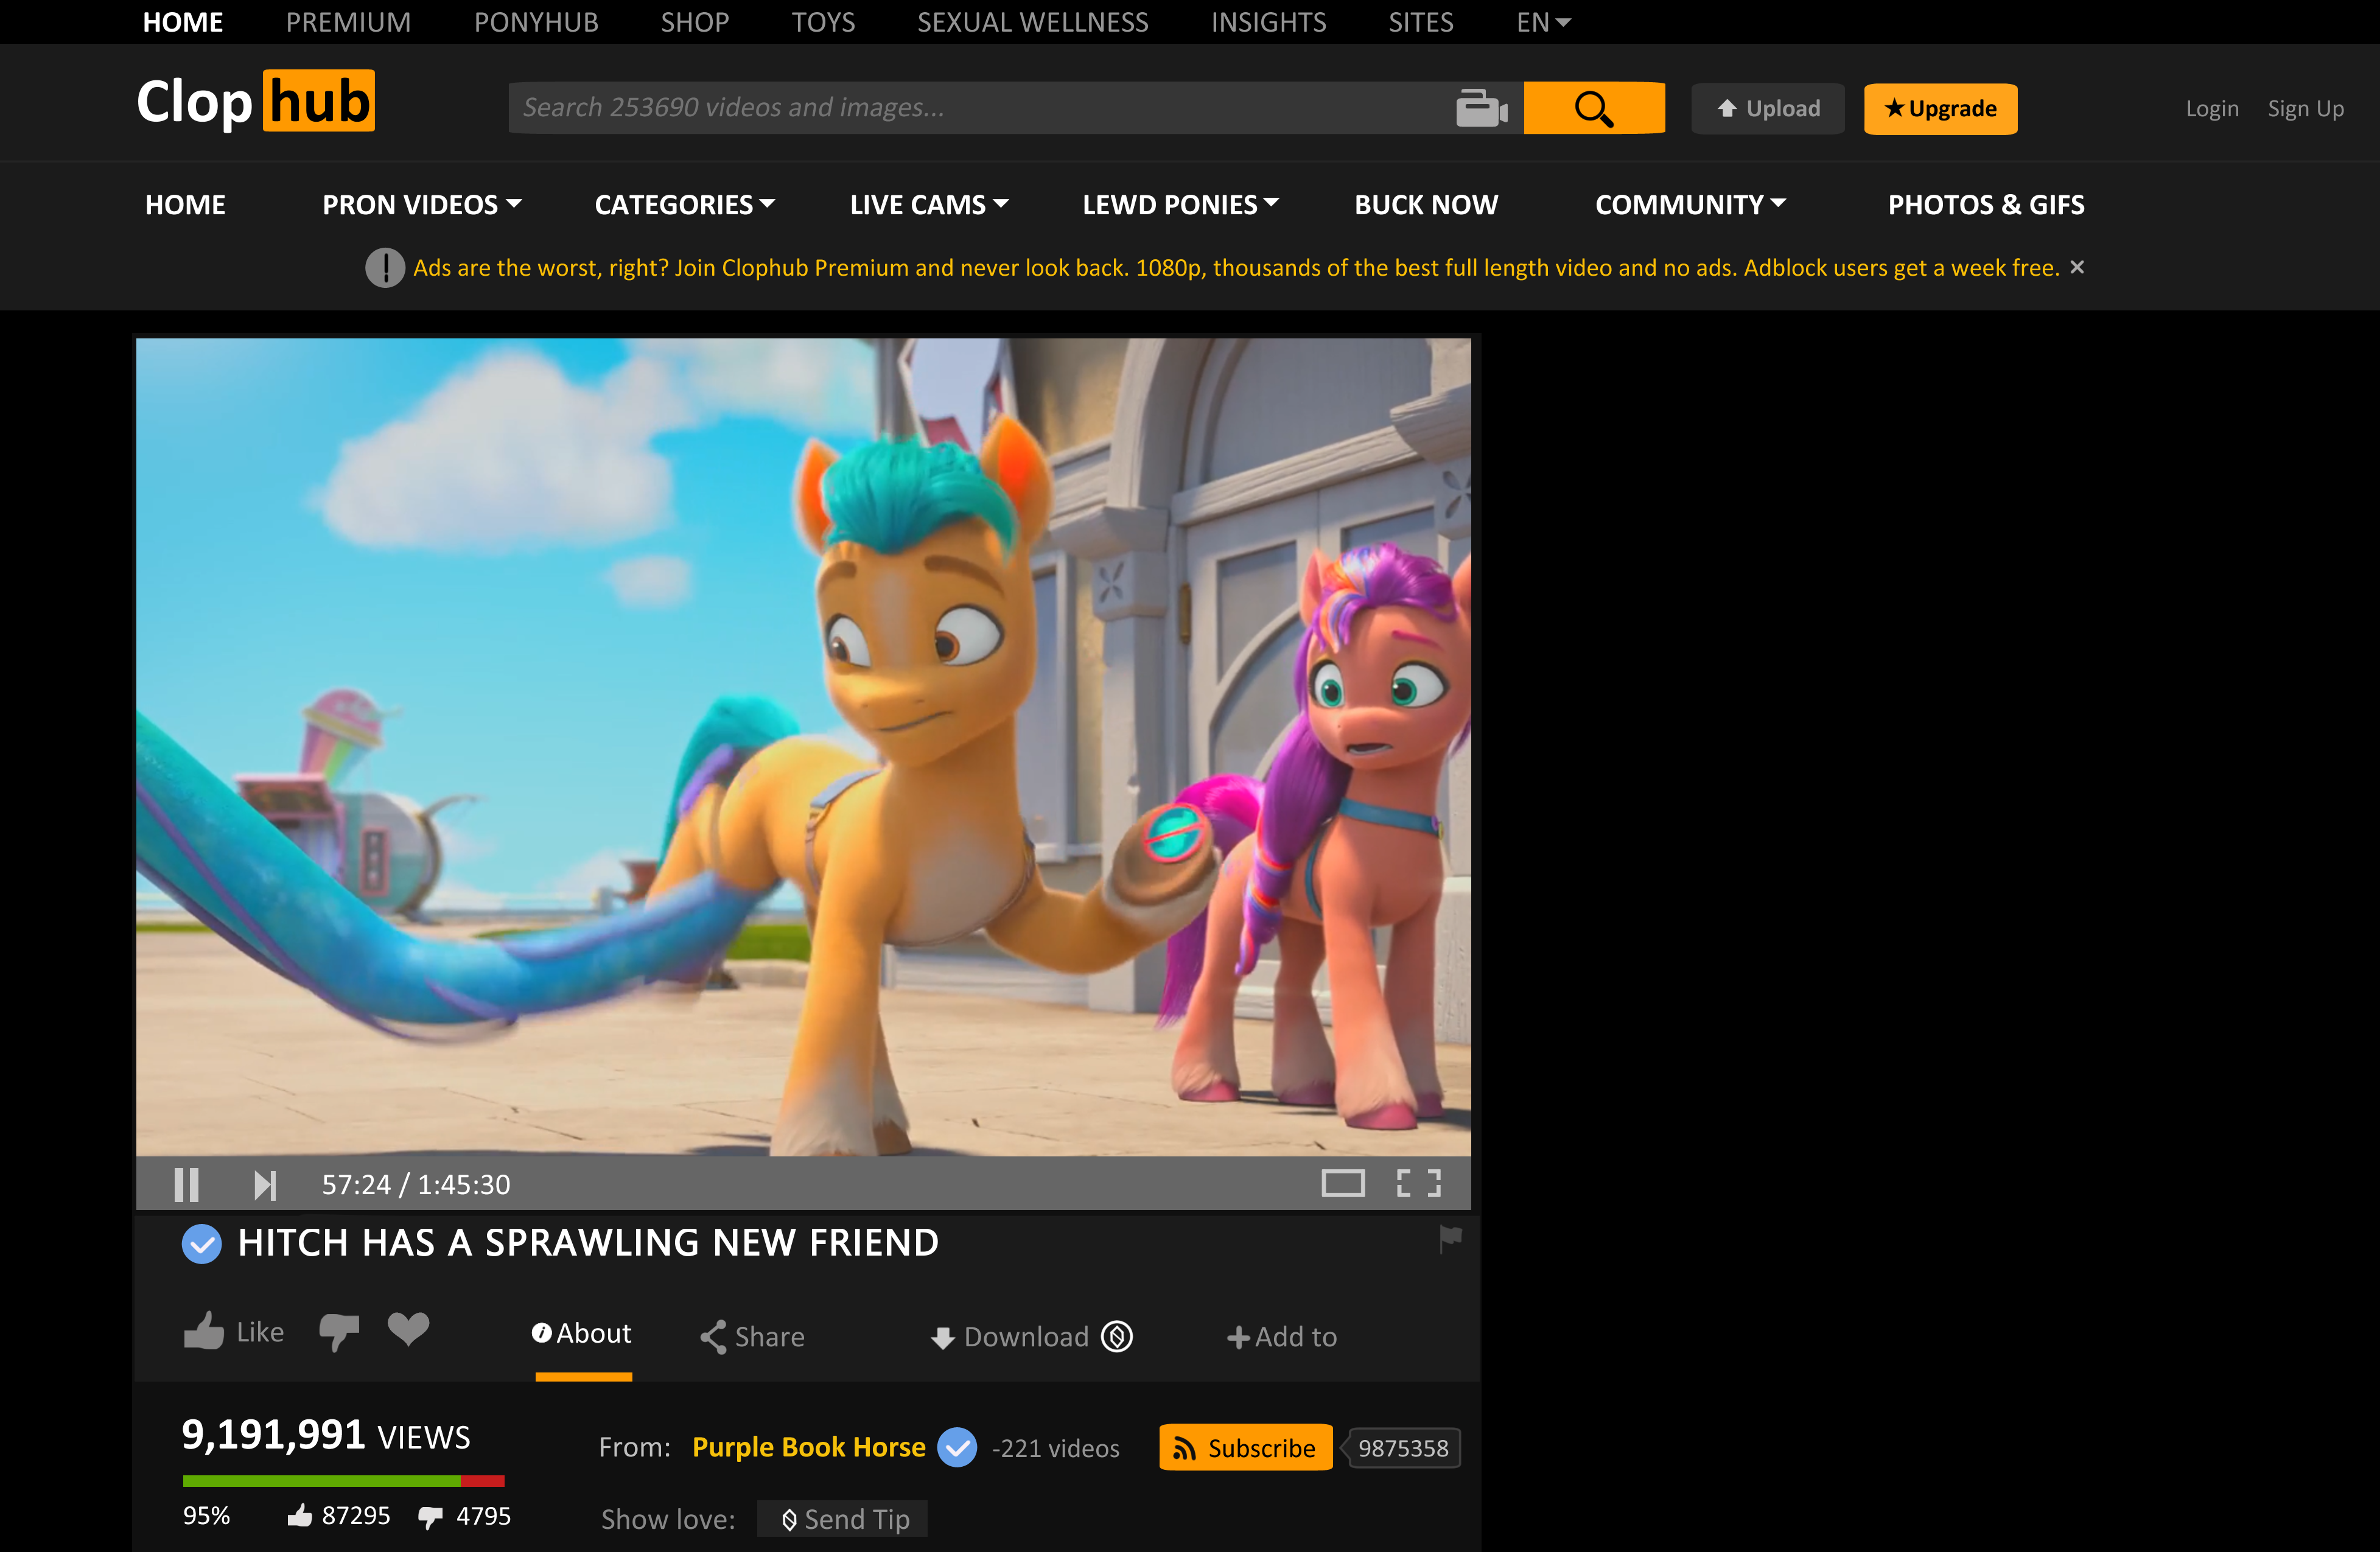Flag this video with the flag icon
Image resolution: width=2380 pixels, height=1552 pixels.
pyautogui.click(x=1450, y=1238)
